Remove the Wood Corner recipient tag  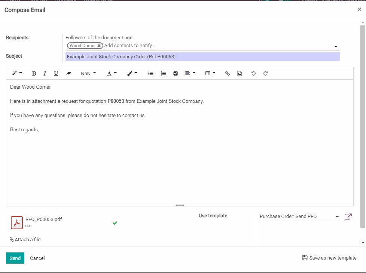click(99, 46)
